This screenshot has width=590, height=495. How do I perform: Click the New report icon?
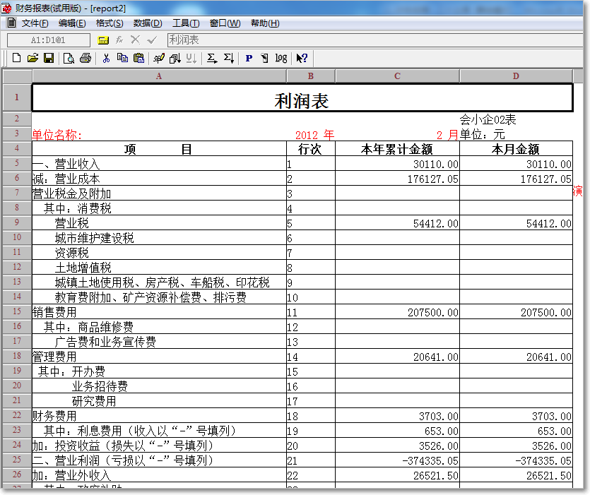(x=16, y=58)
